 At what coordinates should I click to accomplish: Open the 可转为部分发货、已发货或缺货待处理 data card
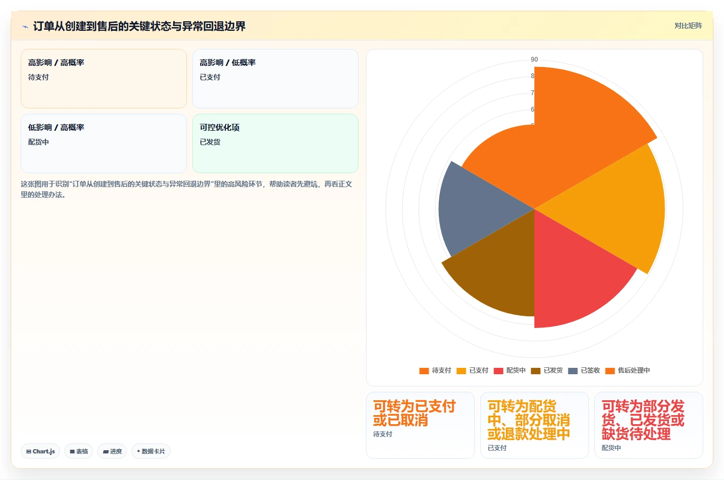[x=649, y=425]
